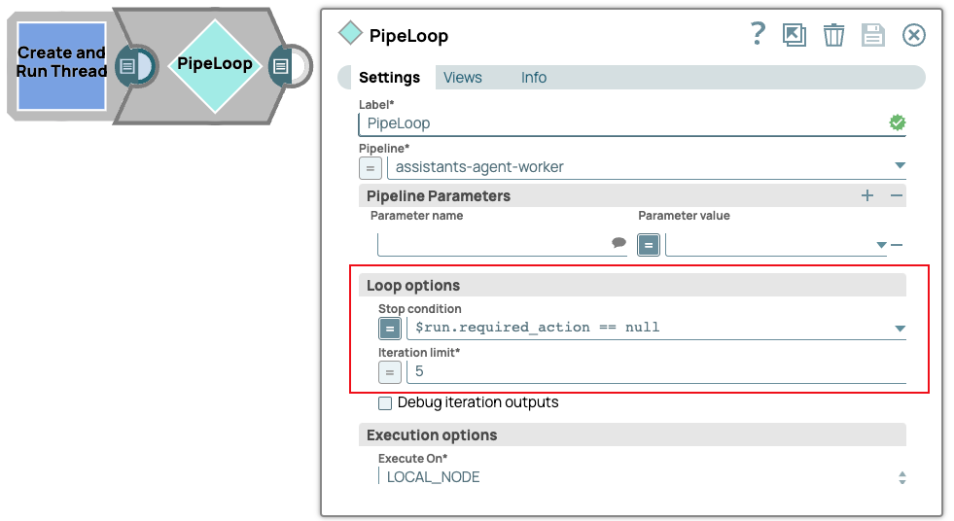Expand the Stop condition dropdown arrow
Screen dimensions: 954x521
tap(900, 329)
